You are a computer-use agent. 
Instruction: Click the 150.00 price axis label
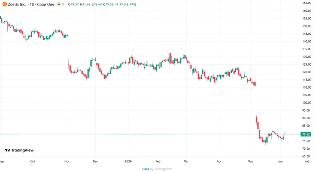307,26
